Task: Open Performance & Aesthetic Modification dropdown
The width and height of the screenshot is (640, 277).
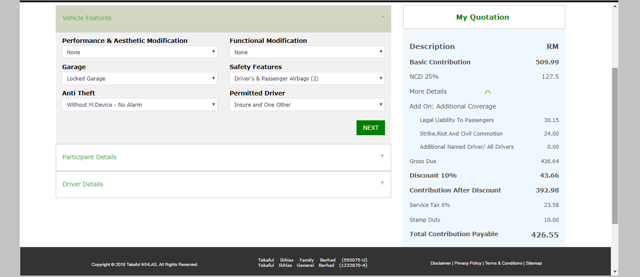Action: (x=139, y=52)
